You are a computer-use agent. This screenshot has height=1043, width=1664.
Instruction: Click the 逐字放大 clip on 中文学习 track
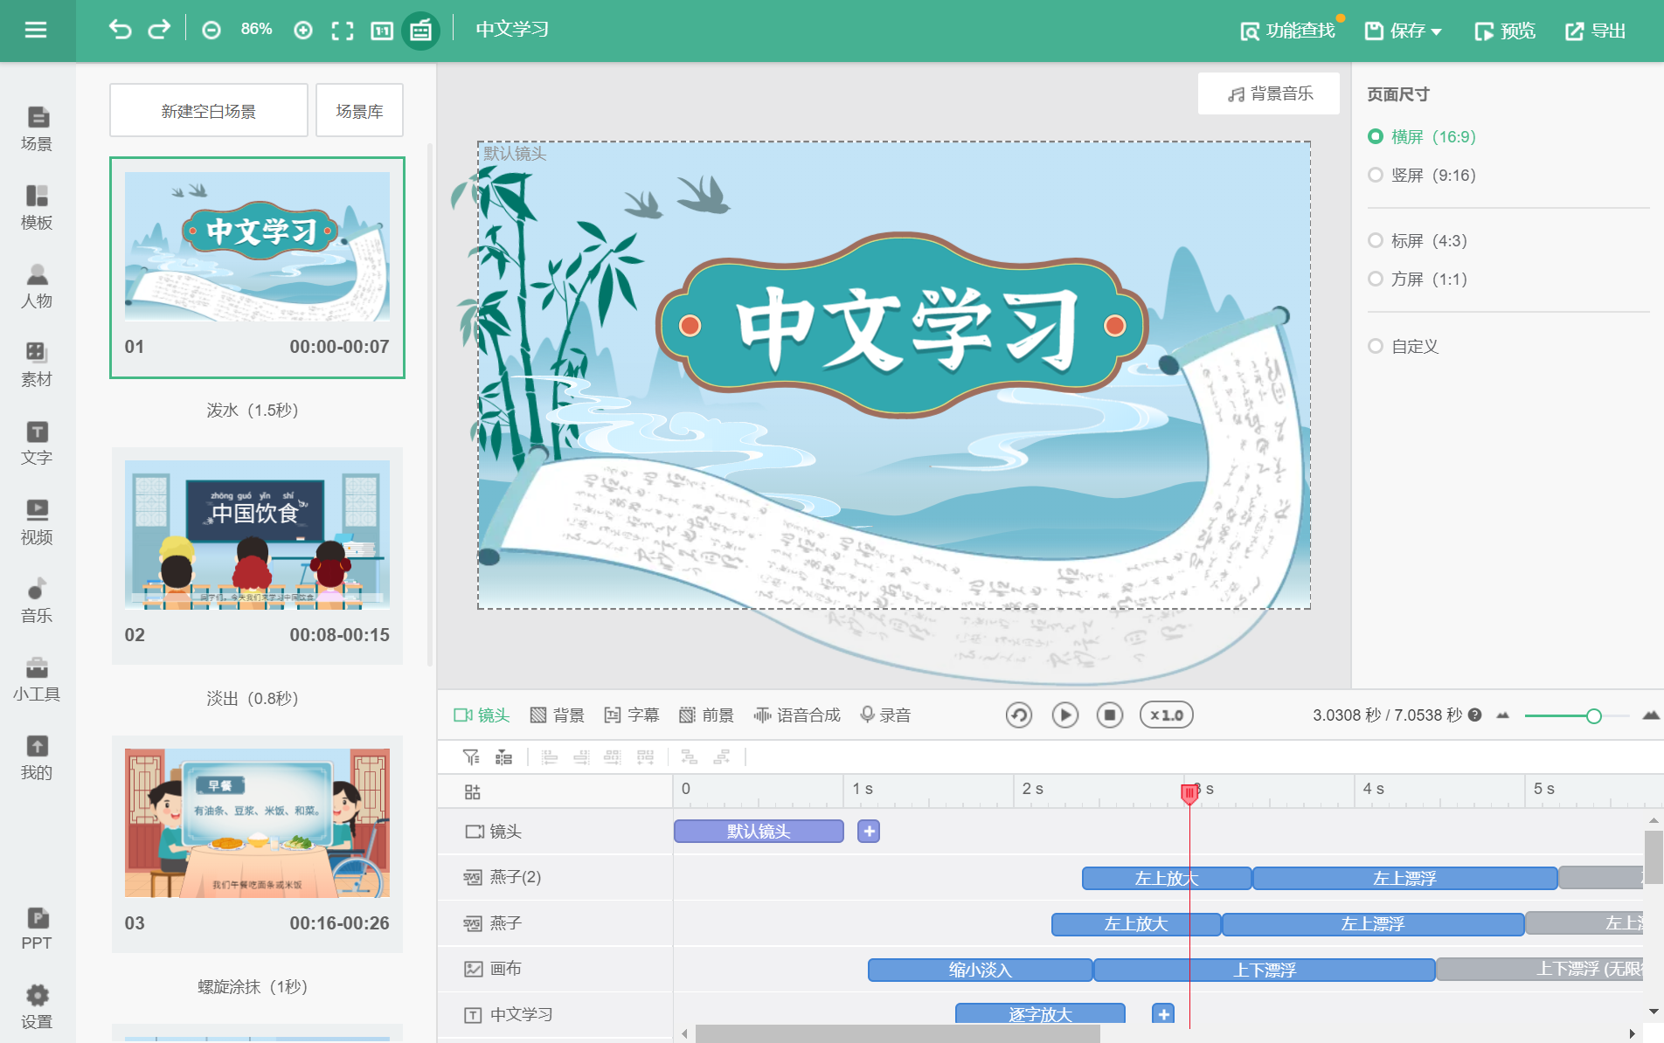tap(1040, 1014)
